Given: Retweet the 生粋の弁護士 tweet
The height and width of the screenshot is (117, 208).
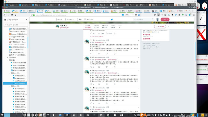Looking at the screenshot, I should click(x=99, y=54).
